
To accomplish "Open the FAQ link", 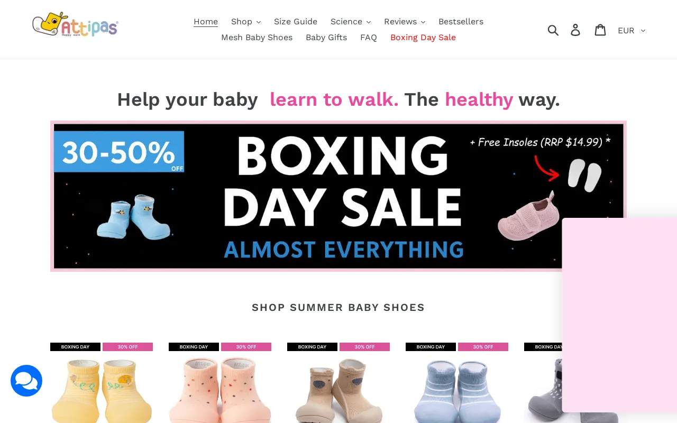I will tap(369, 38).
